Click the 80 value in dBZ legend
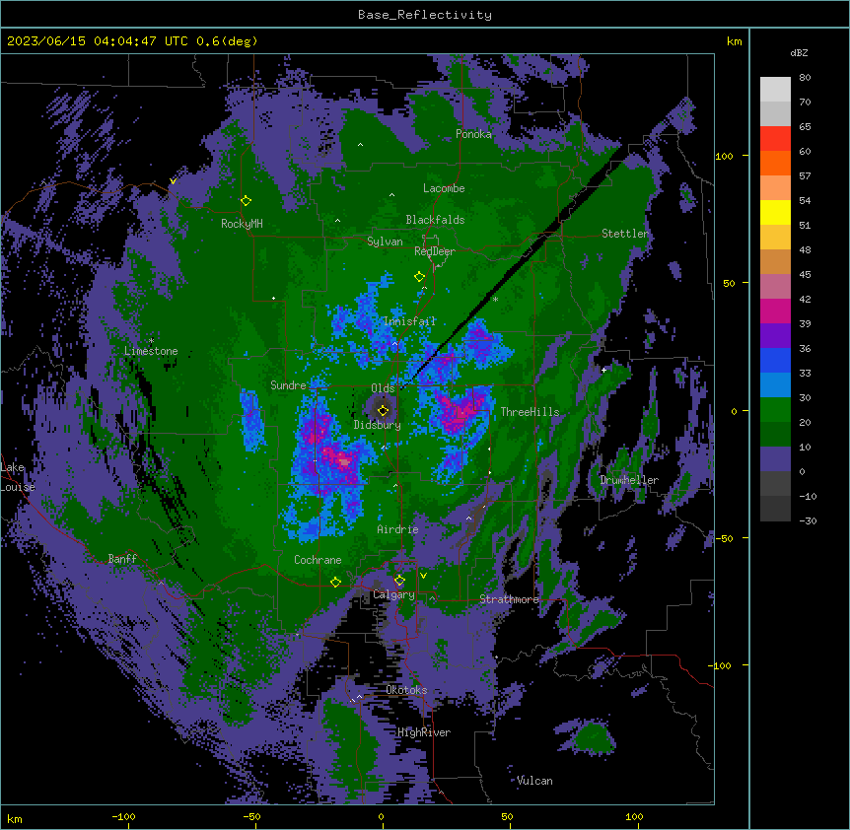Screen dimensions: 850x830 click(805, 78)
